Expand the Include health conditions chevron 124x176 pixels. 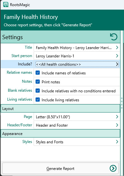click(117, 64)
